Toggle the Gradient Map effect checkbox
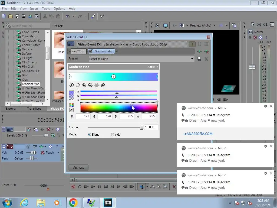Screen dimensions: 277x208 click(90, 51)
